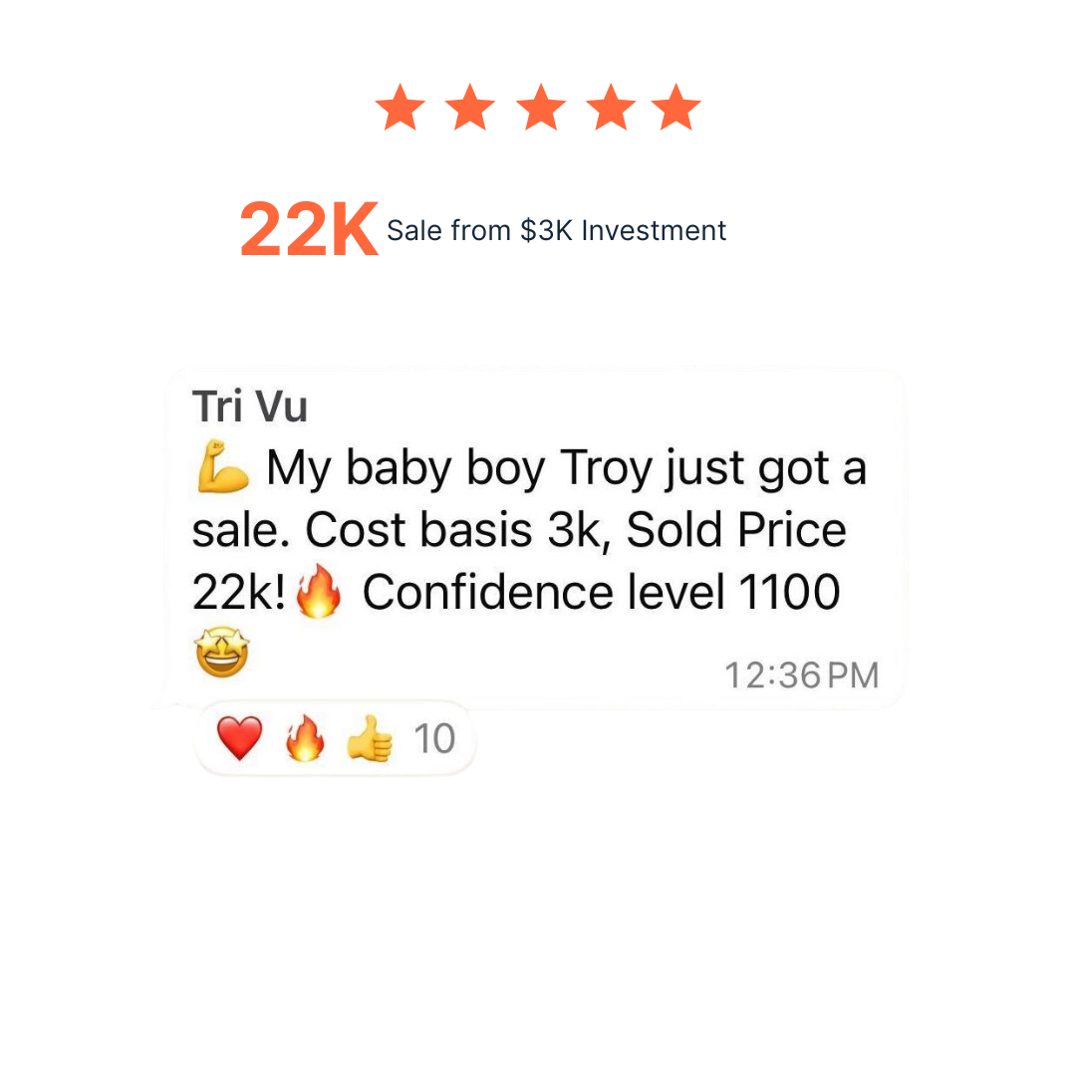This screenshot has width=1076, height=1076.
Task: Click the first orange star on the left
Action: pyautogui.click(x=400, y=108)
